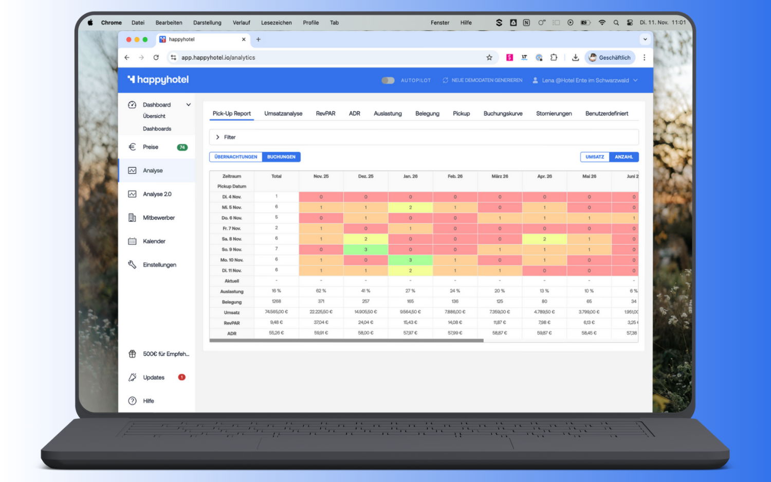Open the Chrome extensions puzzle icon
This screenshot has height=482, width=771.
(x=554, y=58)
